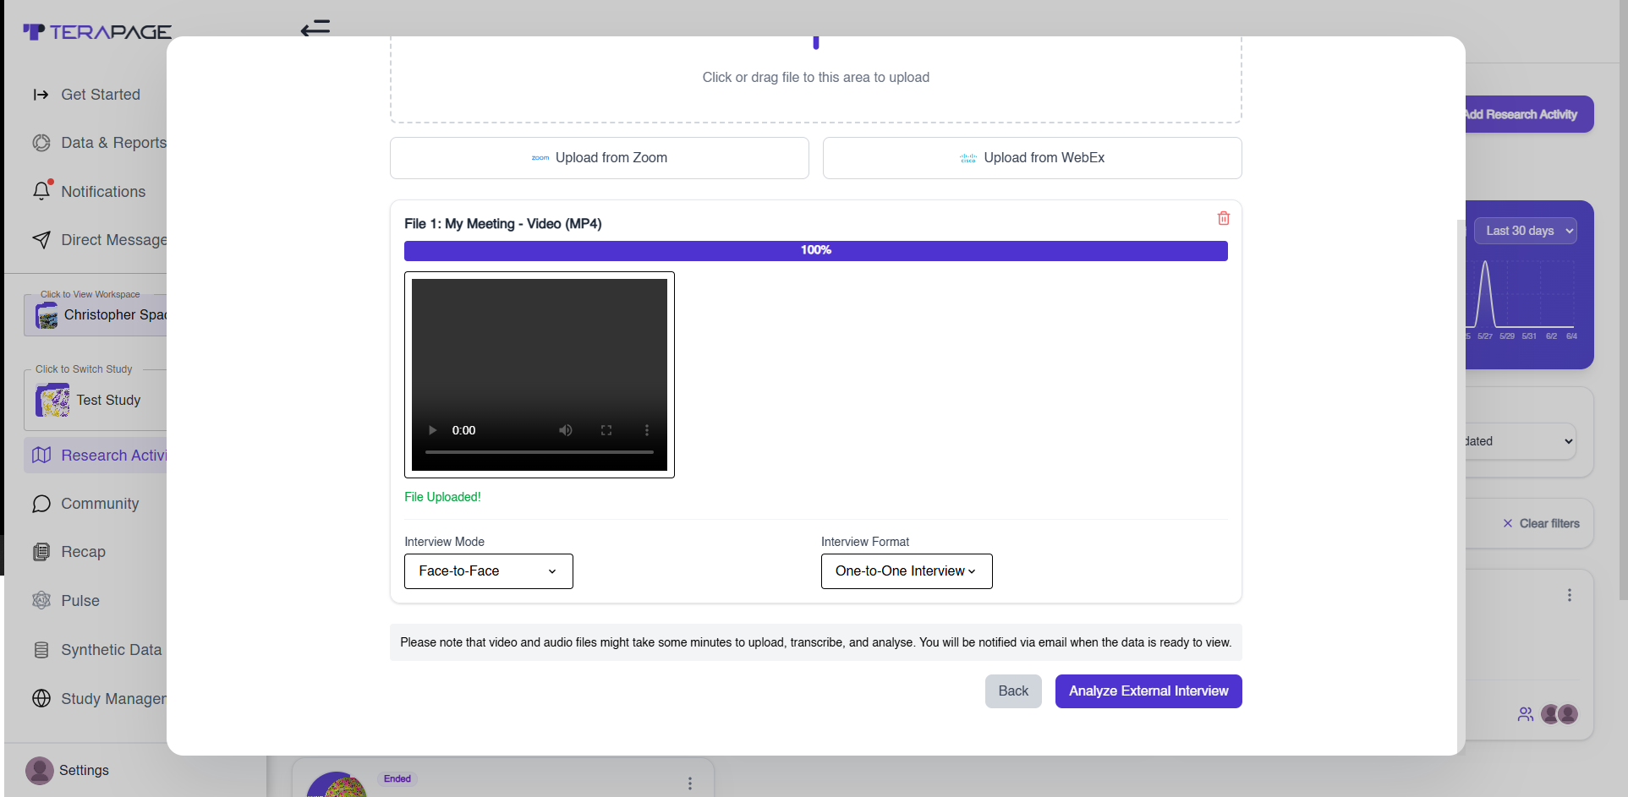Click the Back button

[x=1013, y=691]
